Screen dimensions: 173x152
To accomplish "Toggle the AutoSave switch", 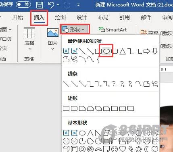I will [23, 4].
